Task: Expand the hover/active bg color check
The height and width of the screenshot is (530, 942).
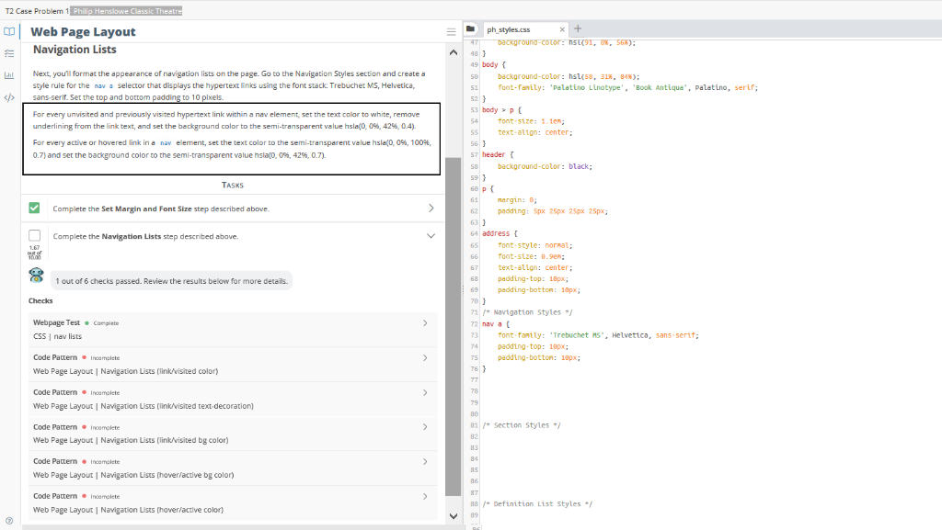Action: (425, 462)
